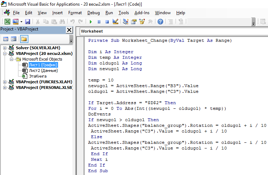
Task: Click the Insert UserForm toolbar icon
Action: [16, 22]
